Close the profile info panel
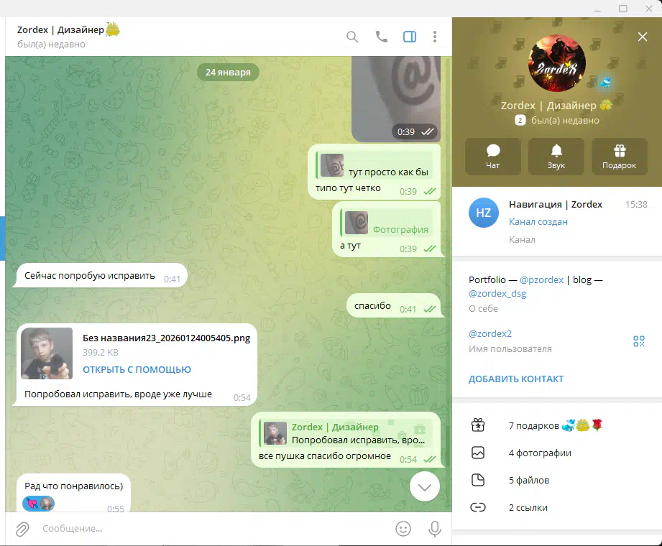 pyautogui.click(x=643, y=37)
